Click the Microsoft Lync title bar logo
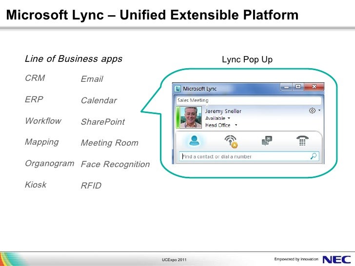Image resolution: width=355 pixels, height=266 pixels. point(177,89)
